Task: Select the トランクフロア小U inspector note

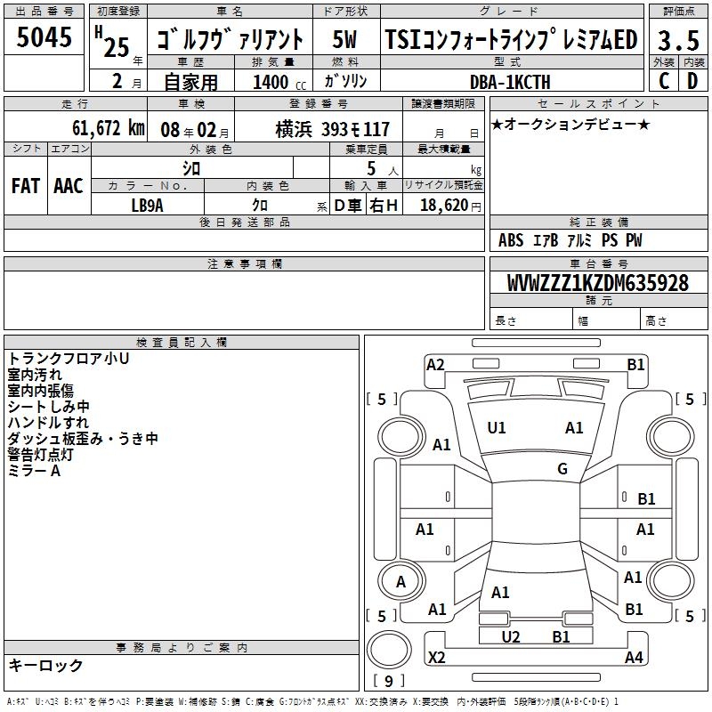Action: click(69, 358)
